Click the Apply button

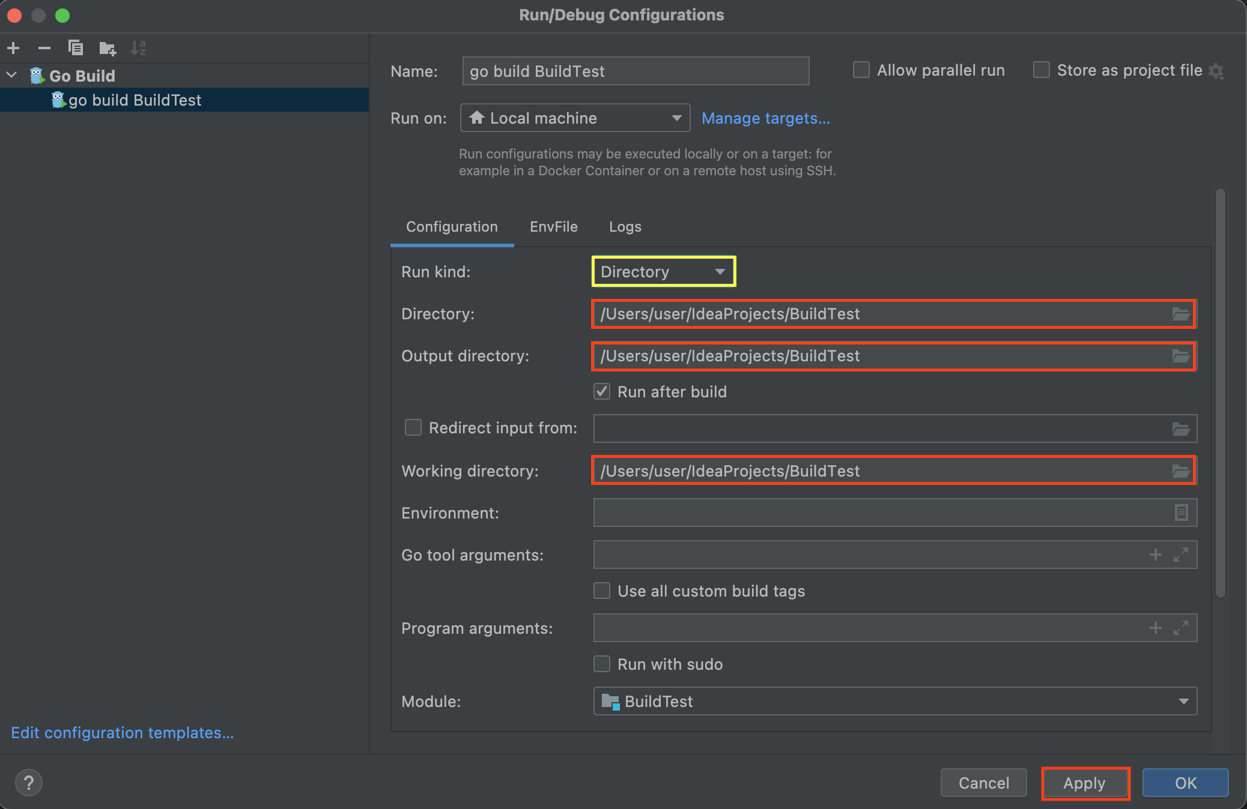click(x=1085, y=783)
